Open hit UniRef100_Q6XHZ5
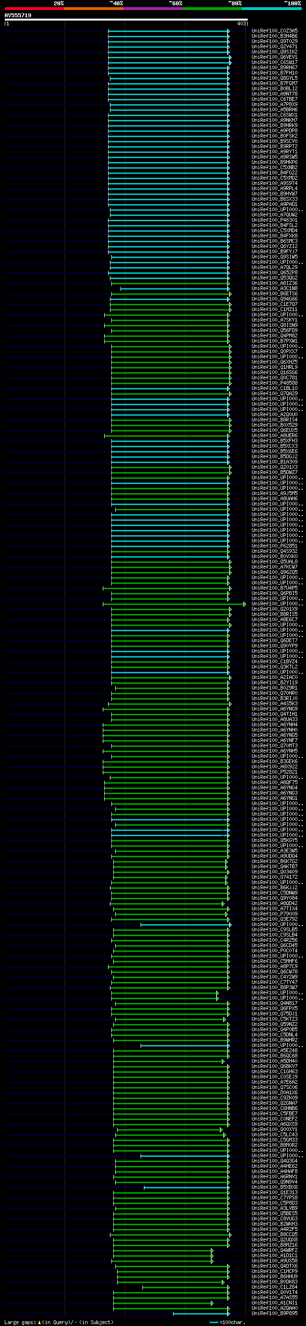 coord(274,362)
